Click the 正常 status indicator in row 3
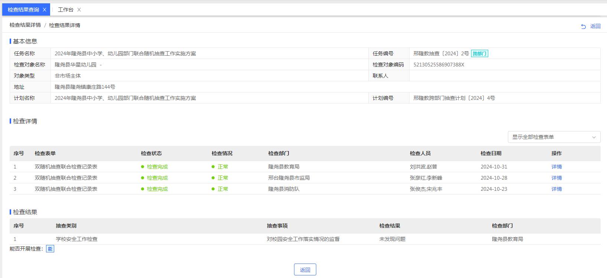The height and width of the screenshot is (278, 607). [x=223, y=189]
